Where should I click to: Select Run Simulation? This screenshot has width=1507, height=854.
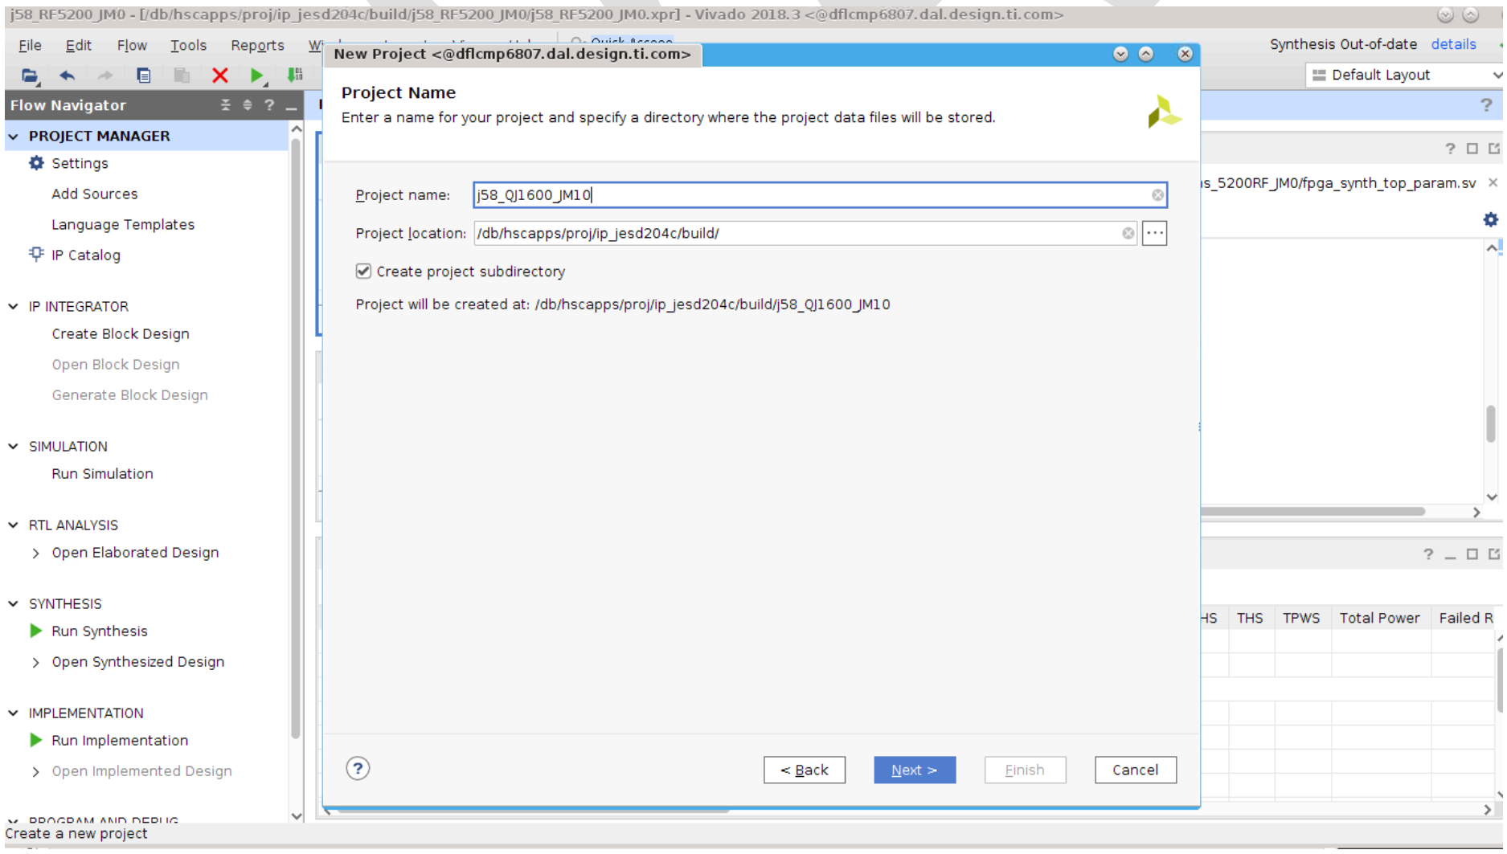click(102, 474)
